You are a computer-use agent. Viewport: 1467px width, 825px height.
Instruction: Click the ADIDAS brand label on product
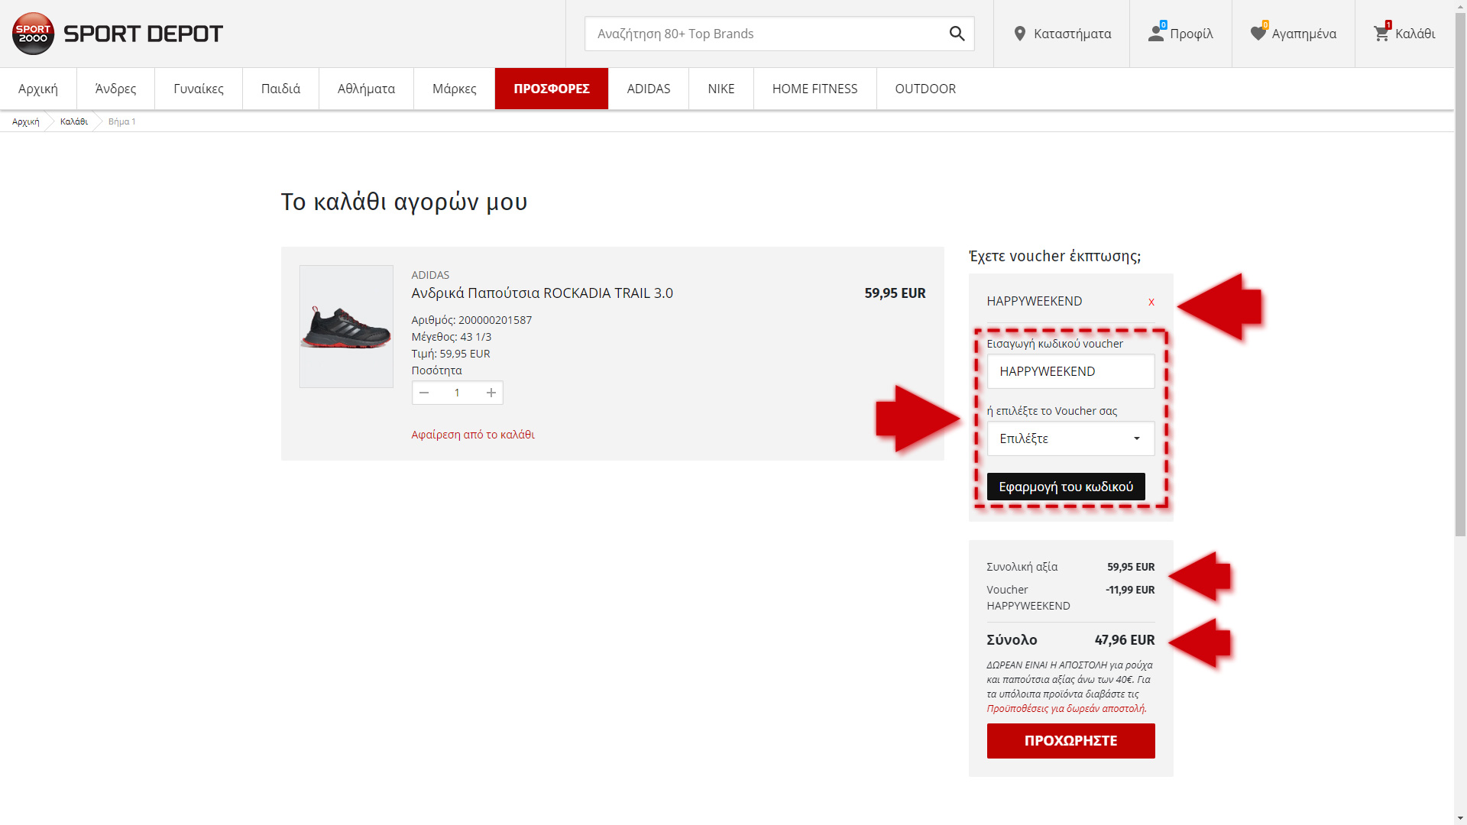click(x=430, y=275)
